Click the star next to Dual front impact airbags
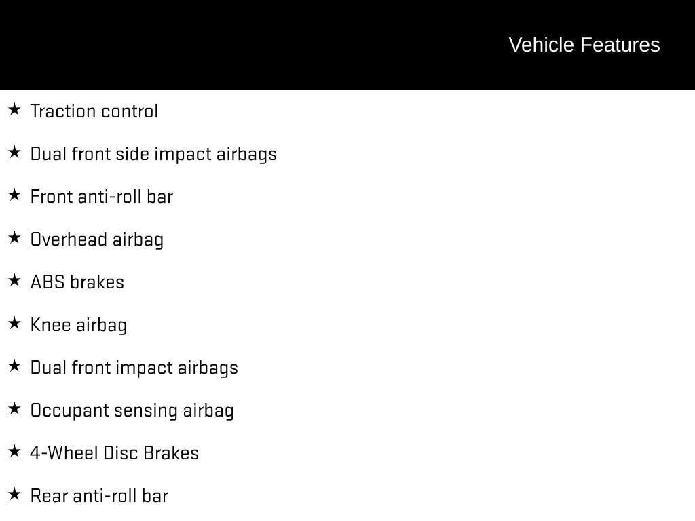 click(14, 366)
